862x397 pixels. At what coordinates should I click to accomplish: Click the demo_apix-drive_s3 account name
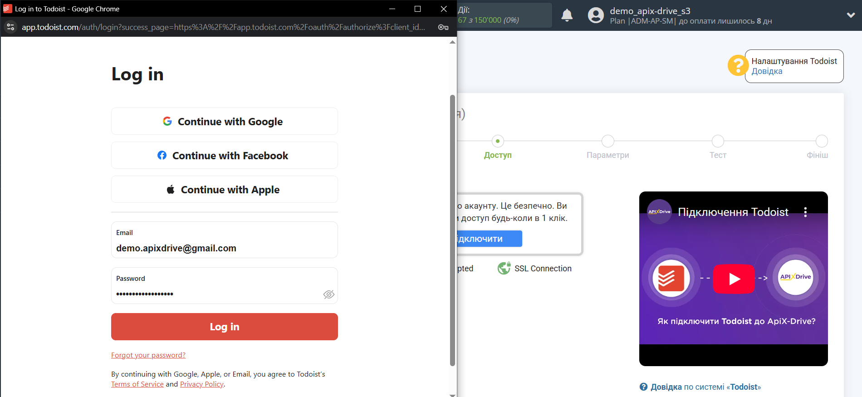point(650,11)
